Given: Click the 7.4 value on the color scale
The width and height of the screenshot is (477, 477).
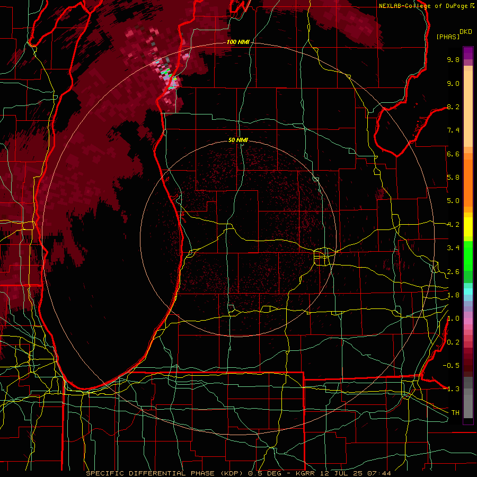Looking at the screenshot, I should (453, 130).
